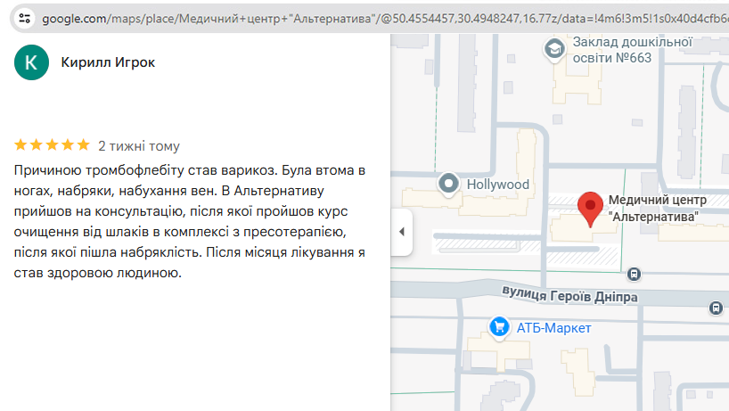Click the "2 тижні тому" review timestamp

pyautogui.click(x=139, y=146)
